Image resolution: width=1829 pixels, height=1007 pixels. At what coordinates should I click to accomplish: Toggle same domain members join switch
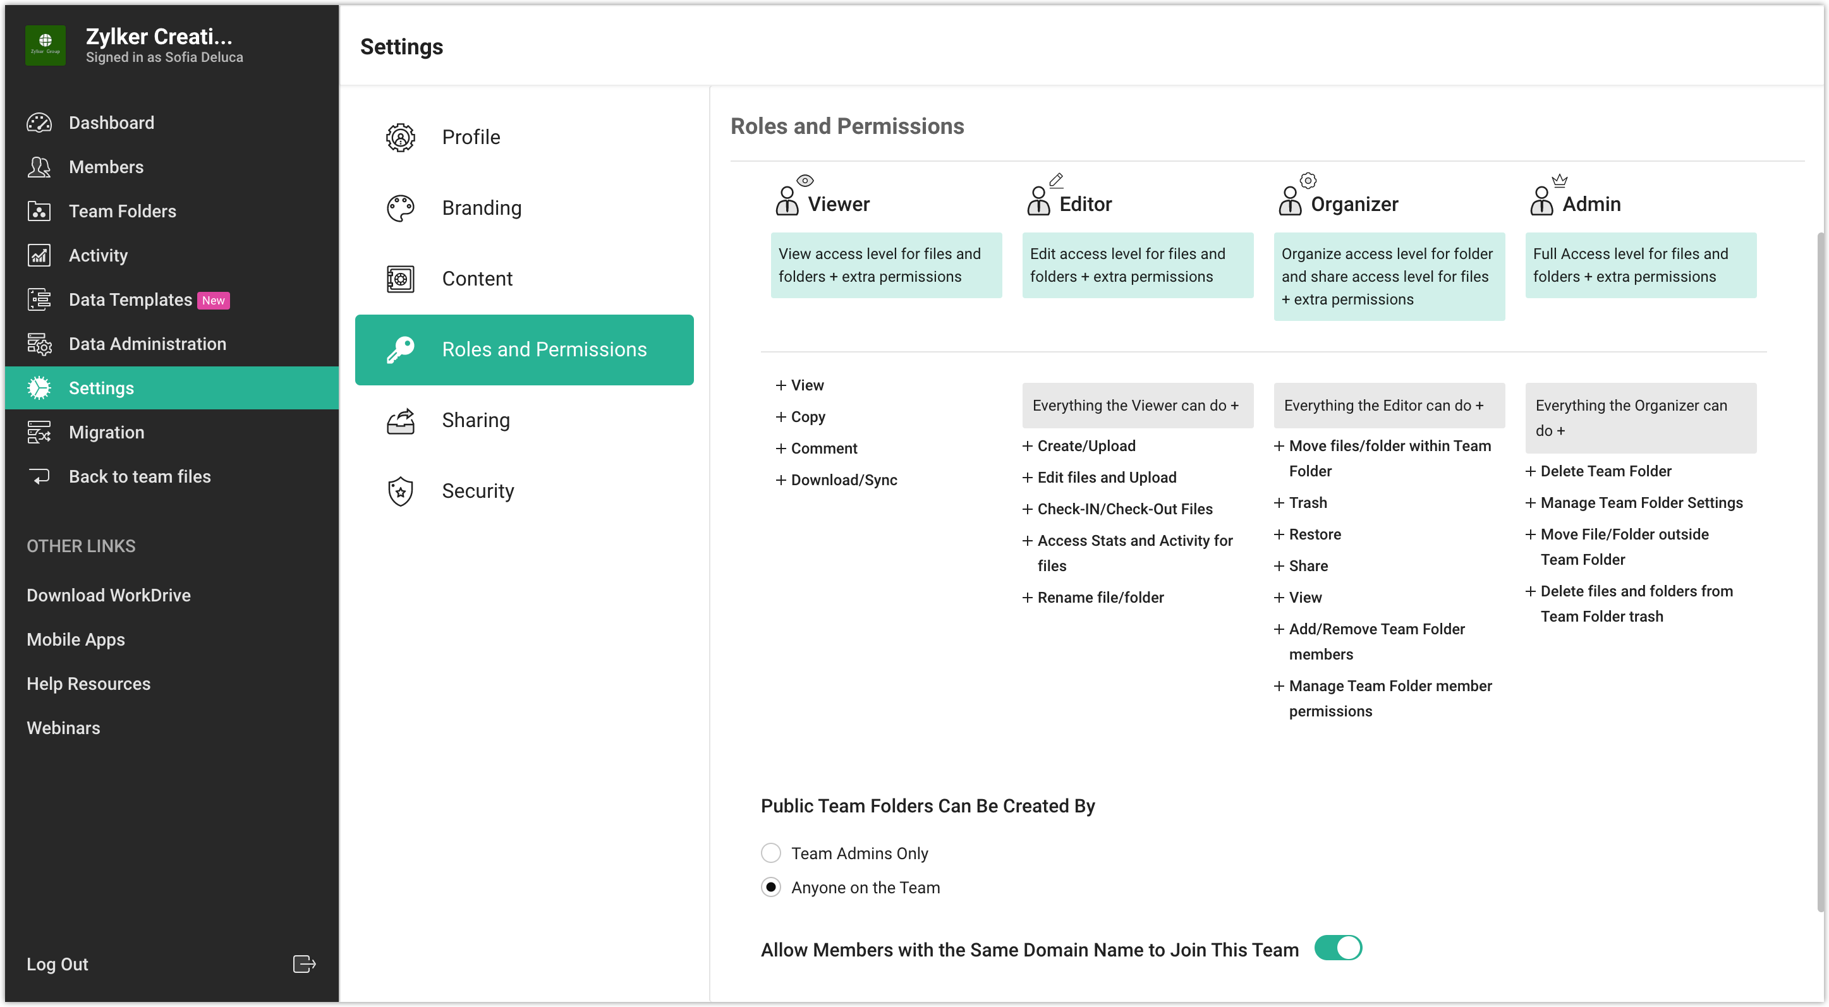click(1338, 948)
